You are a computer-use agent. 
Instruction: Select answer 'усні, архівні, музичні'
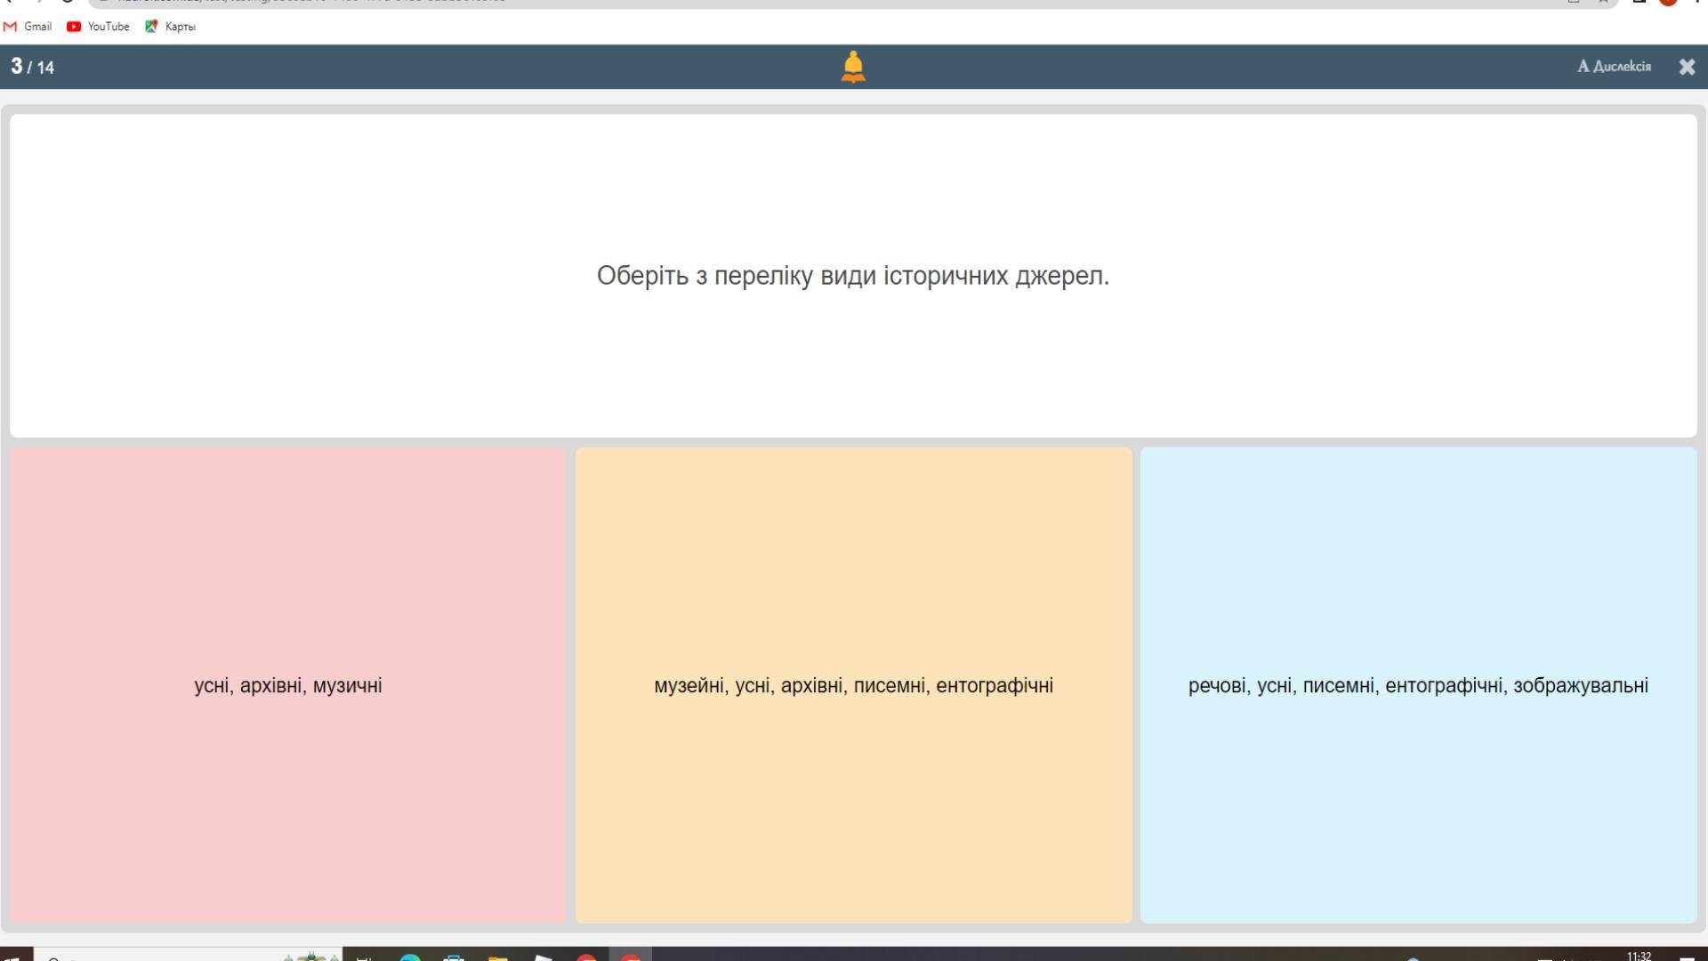pyautogui.click(x=288, y=685)
